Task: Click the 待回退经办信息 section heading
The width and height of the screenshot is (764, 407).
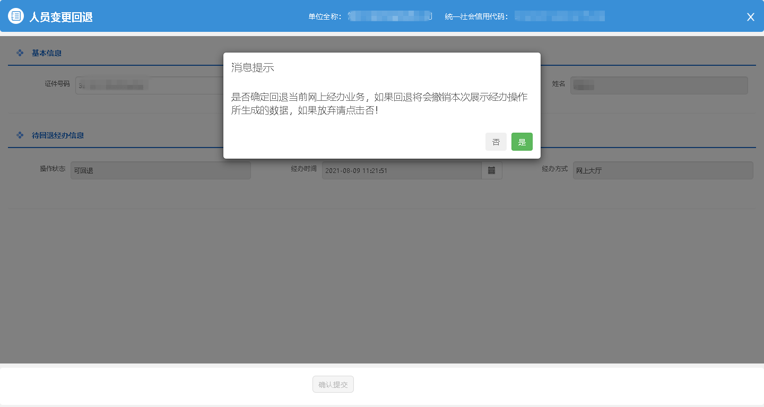Action: [58, 135]
